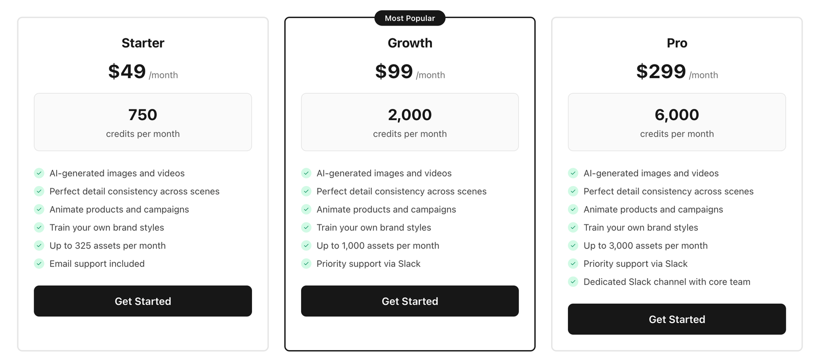Select the Starter plan title
Image resolution: width=818 pixels, height=363 pixels.
[143, 43]
